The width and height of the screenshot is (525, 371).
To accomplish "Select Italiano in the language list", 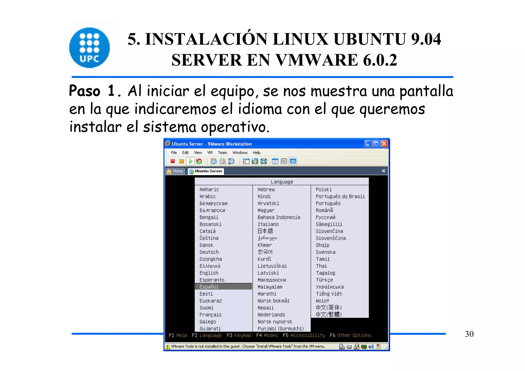I will [x=268, y=224].
